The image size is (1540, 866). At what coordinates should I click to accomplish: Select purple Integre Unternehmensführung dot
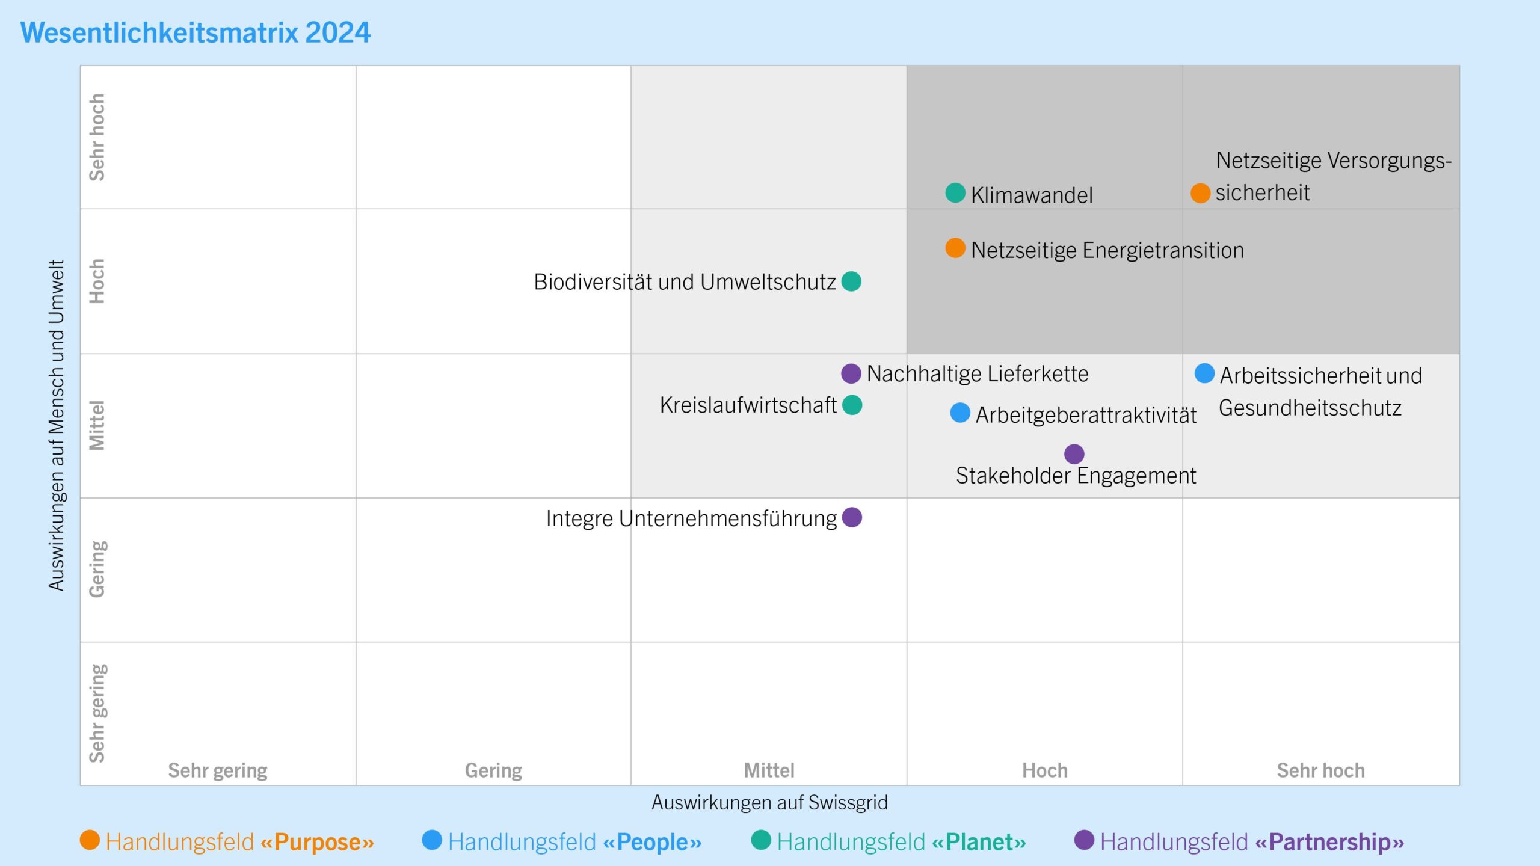click(x=852, y=517)
